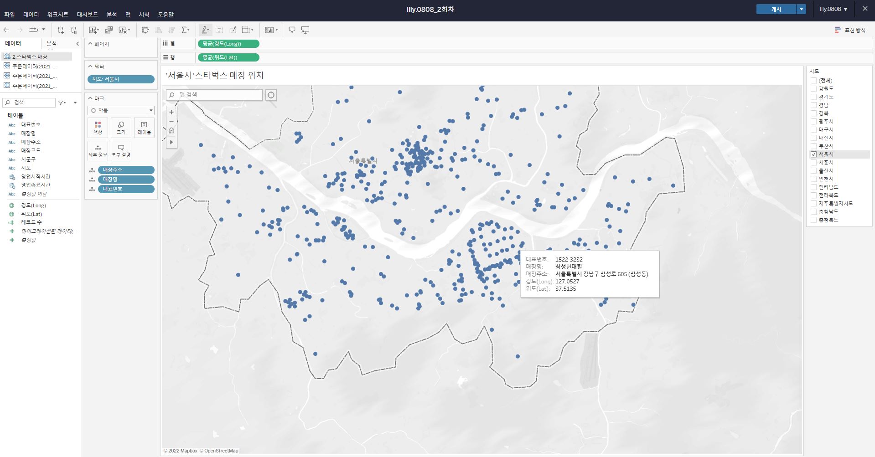Click the highlight pen toolbar icon
Screen dimensions: 875x457
[205, 30]
